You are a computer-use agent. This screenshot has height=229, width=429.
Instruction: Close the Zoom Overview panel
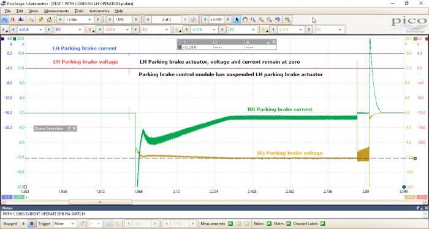point(74,128)
